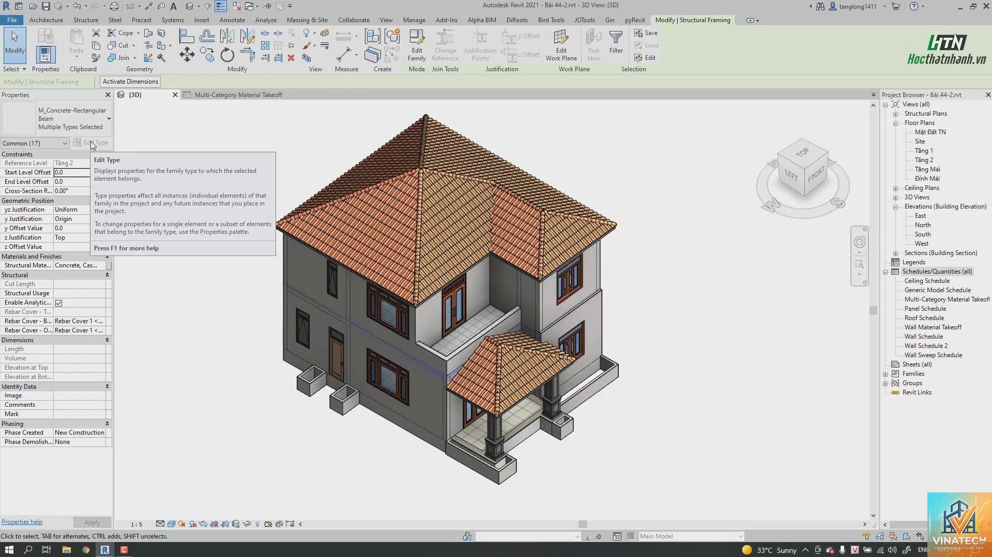The image size is (992, 557).
Task: Toggle the Enable Analytical Model checkbox
Action: pyautogui.click(x=59, y=303)
